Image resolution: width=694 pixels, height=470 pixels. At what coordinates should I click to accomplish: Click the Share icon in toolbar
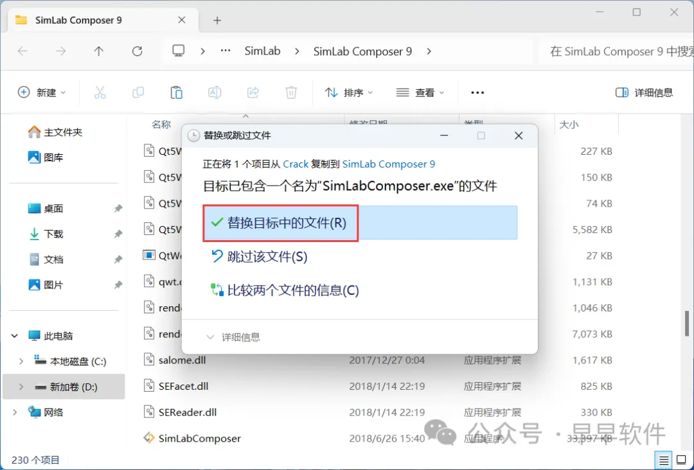tap(253, 92)
